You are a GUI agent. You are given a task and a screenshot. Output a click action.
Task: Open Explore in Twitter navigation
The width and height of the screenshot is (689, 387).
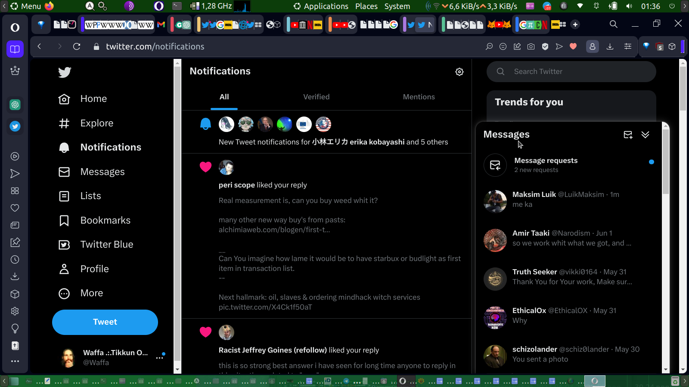coord(86,123)
